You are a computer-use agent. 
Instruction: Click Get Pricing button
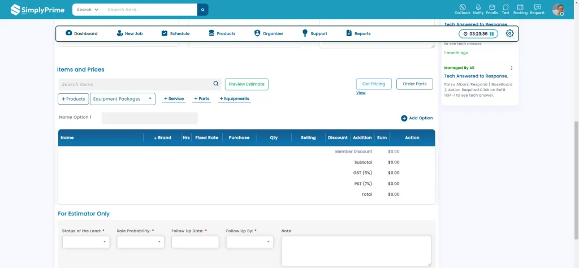pos(374,84)
